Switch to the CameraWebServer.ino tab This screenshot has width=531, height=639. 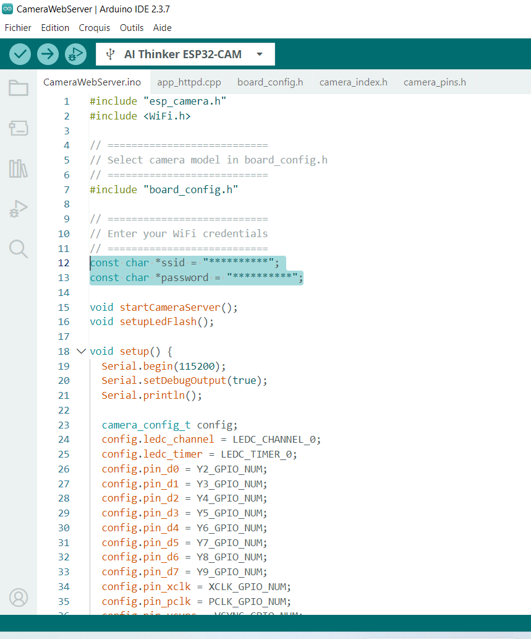point(92,82)
